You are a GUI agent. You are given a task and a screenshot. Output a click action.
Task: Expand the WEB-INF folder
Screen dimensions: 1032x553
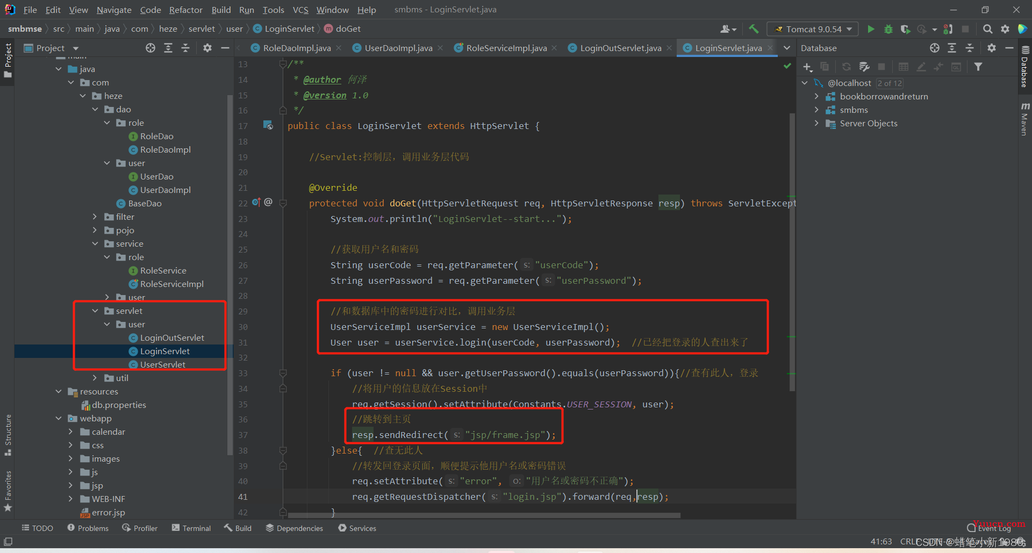pyautogui.click(x=70, y=499)
